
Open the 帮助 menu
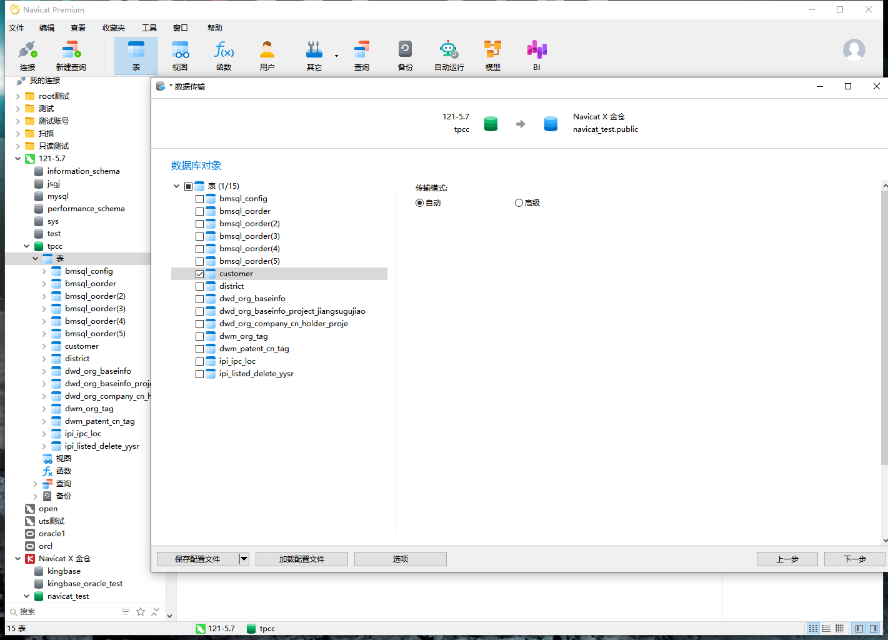tap(215, 27)
